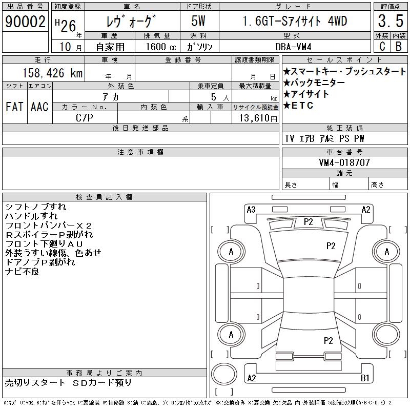The height and width of the screenshot is (410, 410).
Task: Select note 外装うすい線傷、色あせ
Action: [53, 253]
